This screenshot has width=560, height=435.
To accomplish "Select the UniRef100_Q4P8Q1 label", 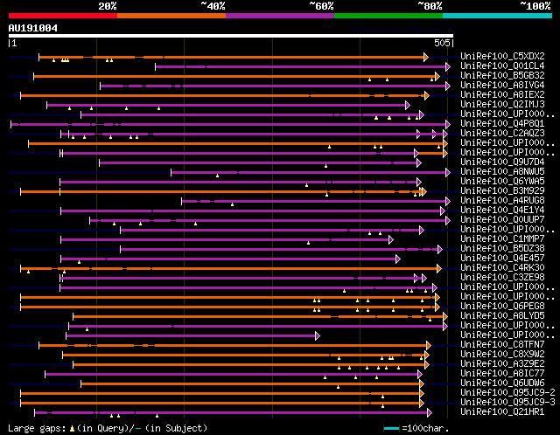I will (x=502, y=123).
